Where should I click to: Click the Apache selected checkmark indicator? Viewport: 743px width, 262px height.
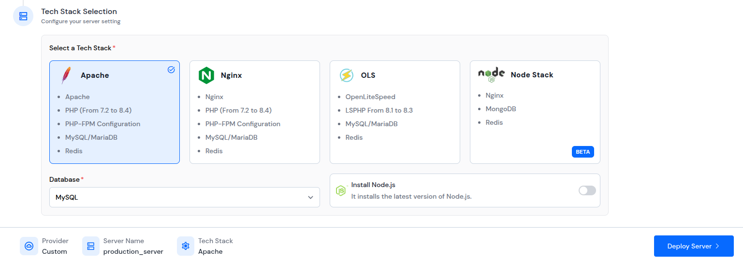point(171,70)
